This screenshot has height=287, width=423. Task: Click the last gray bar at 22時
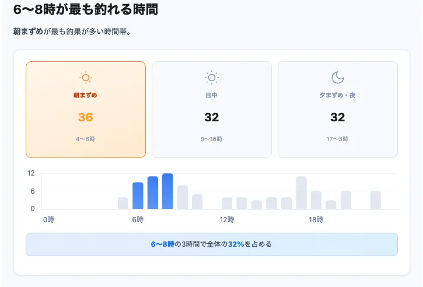pos(376,200)
